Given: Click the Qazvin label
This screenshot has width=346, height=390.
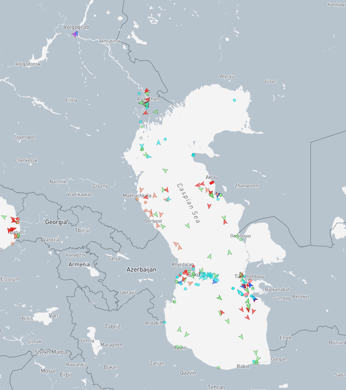Looking at the screenshot, I should point(188,373).
